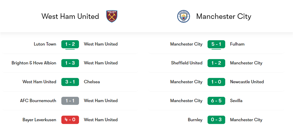This screenshot has height=131, width=293.
Task: Click the Burnley 0 - 3 score badge
Action: (216, 120)
